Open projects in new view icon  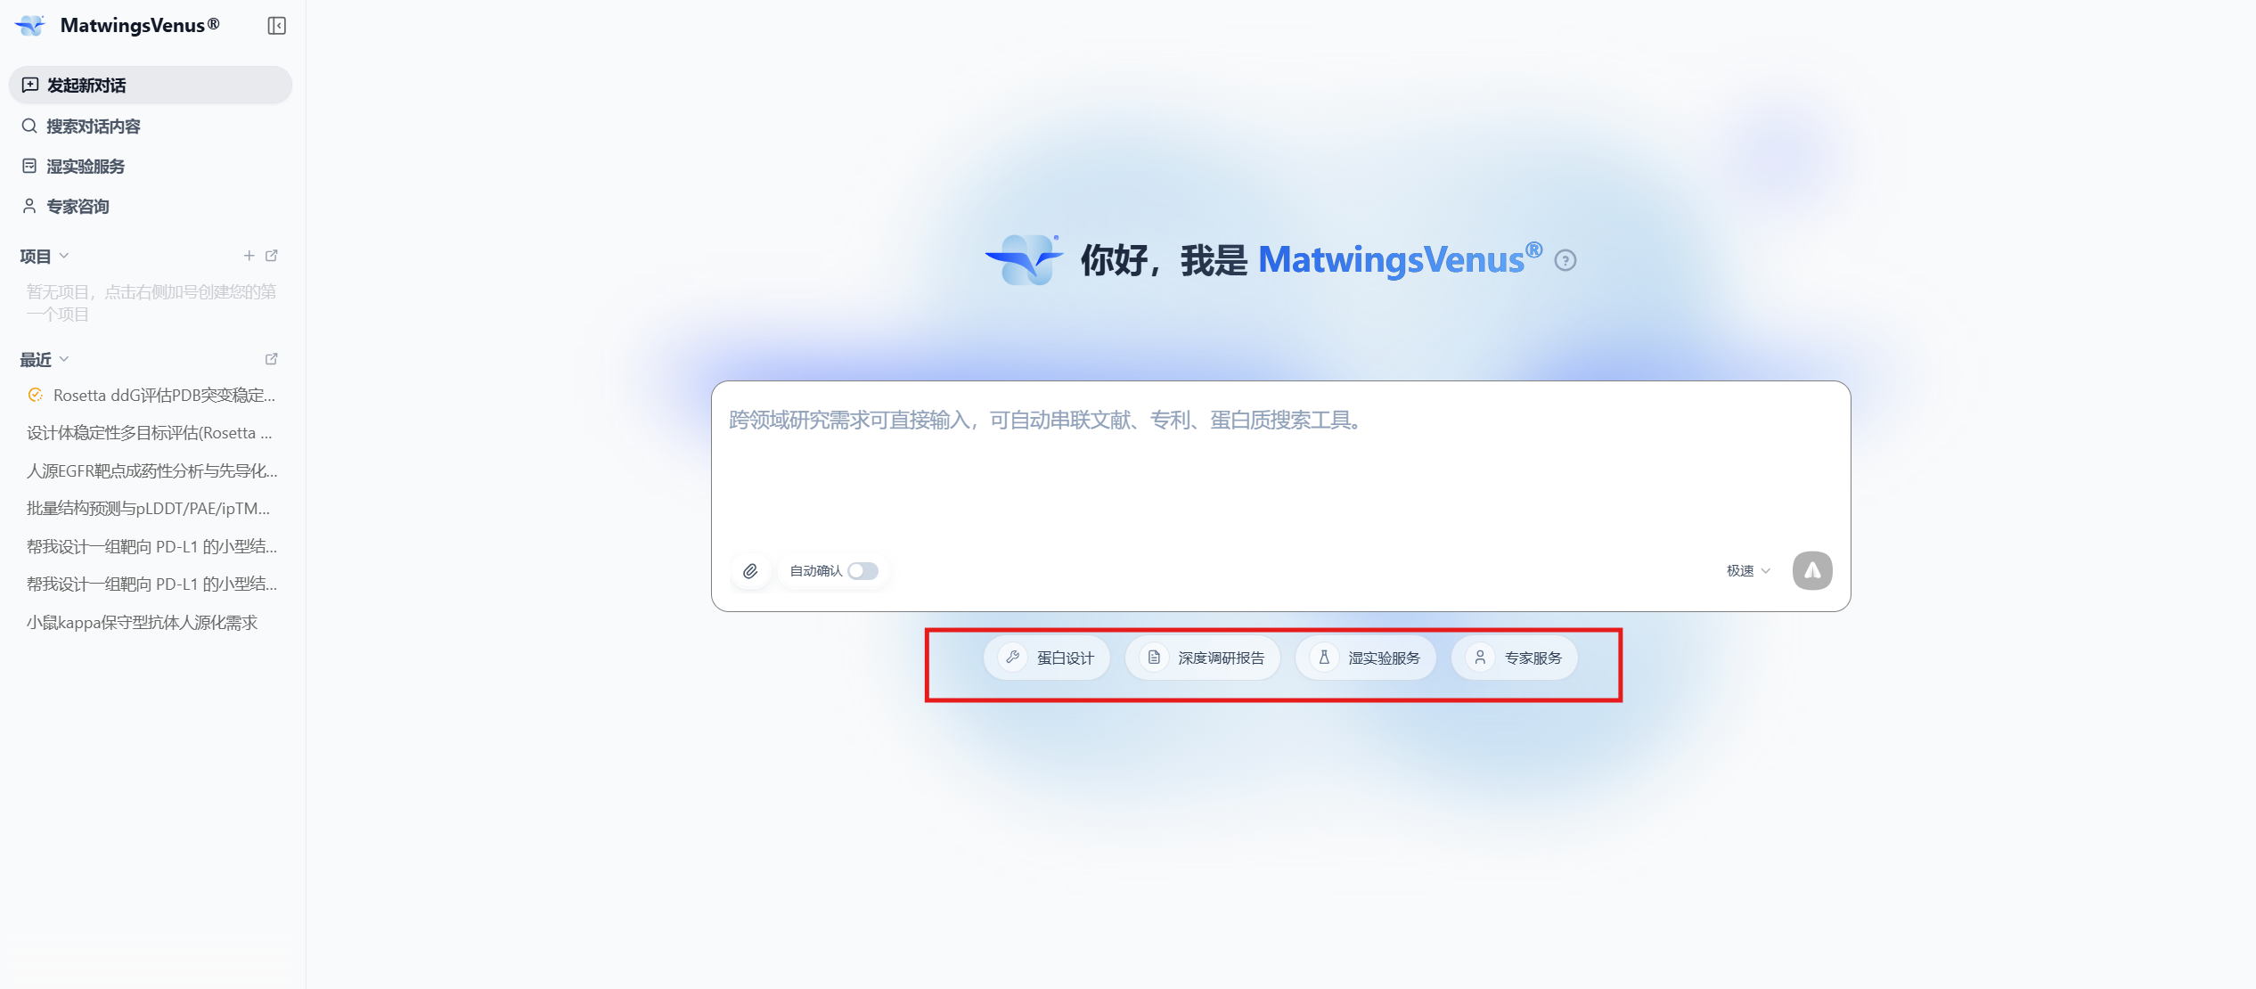[272, 256]
